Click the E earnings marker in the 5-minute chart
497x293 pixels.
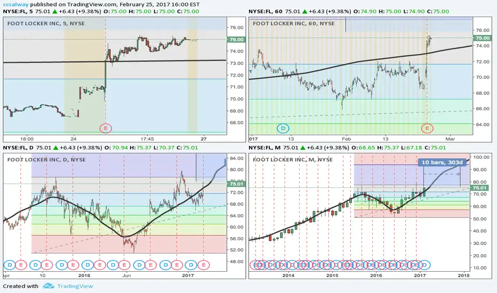tap(106, 128)
